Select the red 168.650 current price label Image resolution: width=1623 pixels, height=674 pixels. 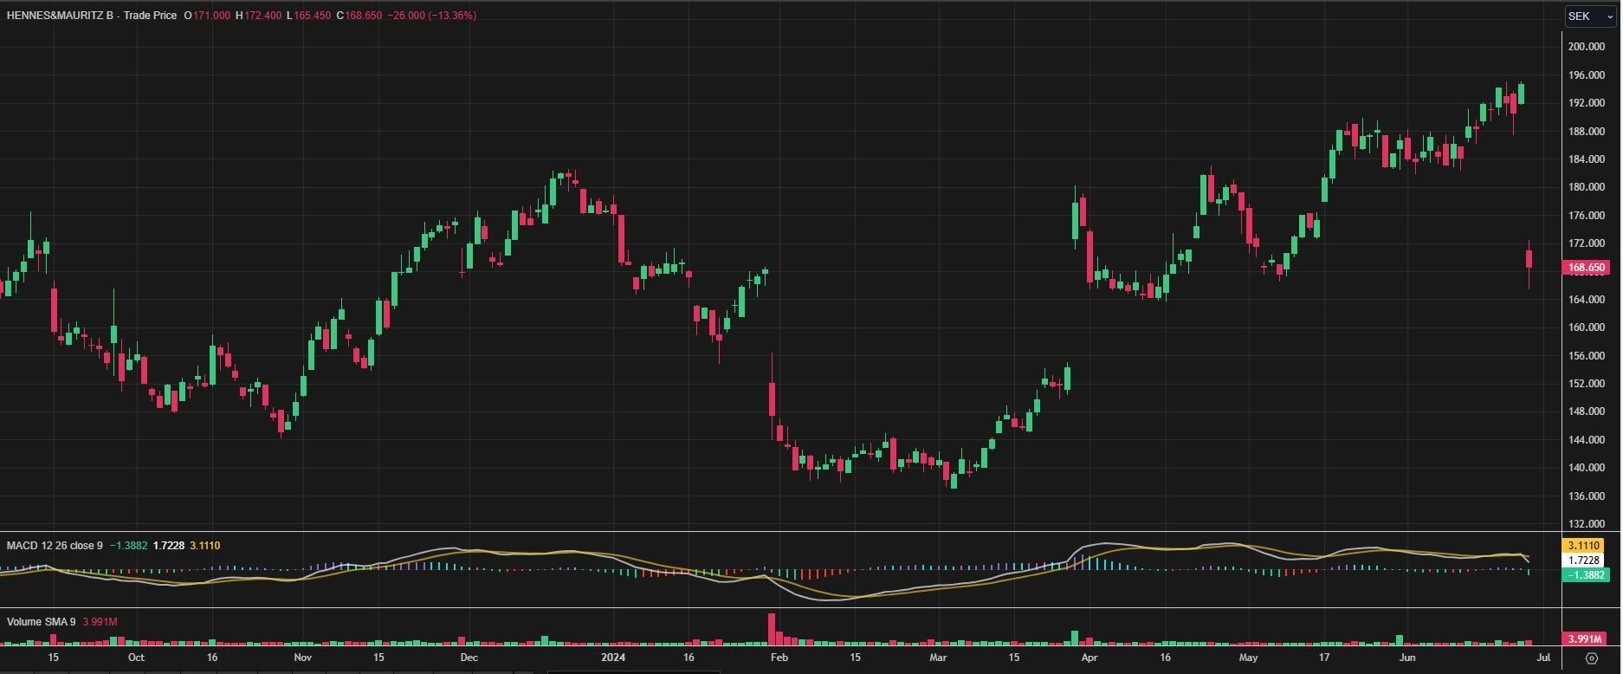(x=1587, y=269)
